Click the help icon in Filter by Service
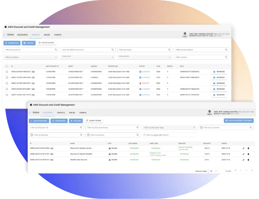Screen dimensions: 259x199 click(88, 135)
